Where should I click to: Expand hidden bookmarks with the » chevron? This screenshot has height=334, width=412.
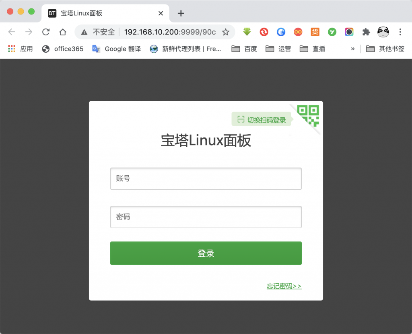[352, 49]
